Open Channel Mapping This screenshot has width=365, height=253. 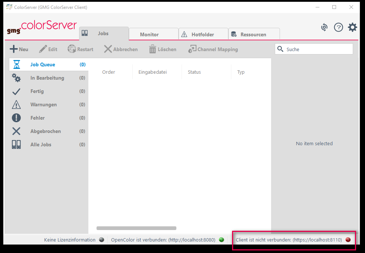(x=213, y=49)
